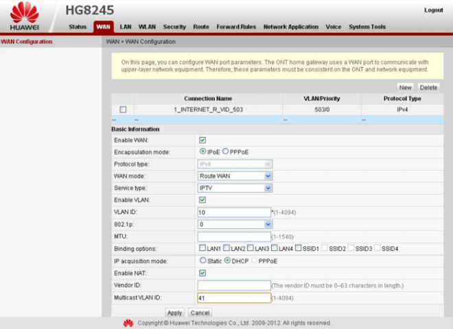Viewport: 453px width, 329px height.
Task: Toggle the Enable VLAN checkbox
Action: [202, 200]
